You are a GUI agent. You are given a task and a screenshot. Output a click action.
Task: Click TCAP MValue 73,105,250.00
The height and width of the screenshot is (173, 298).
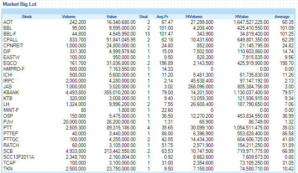254,163
